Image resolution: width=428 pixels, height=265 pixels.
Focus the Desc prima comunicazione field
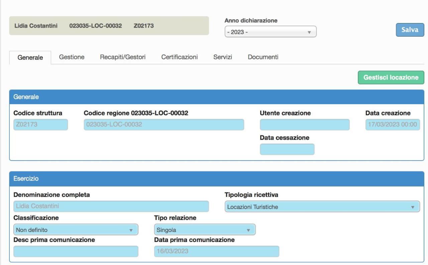click(76, 252)
